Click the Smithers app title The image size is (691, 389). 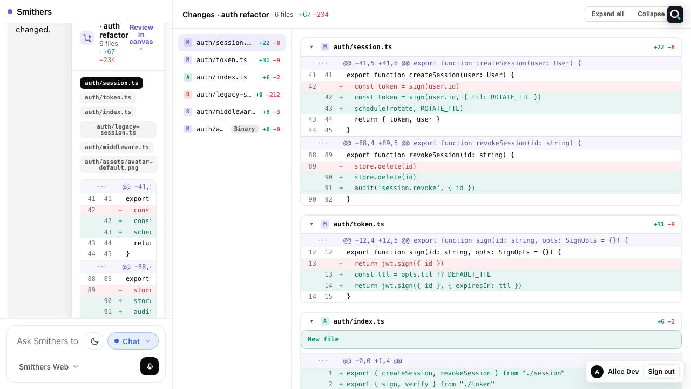click(x=34, y=11)
